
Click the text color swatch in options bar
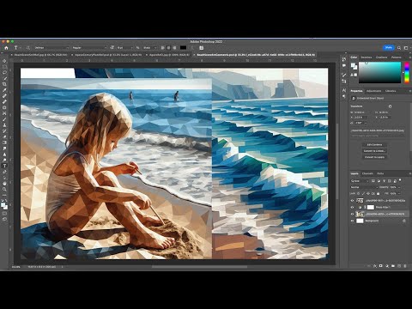coord(183,48)
